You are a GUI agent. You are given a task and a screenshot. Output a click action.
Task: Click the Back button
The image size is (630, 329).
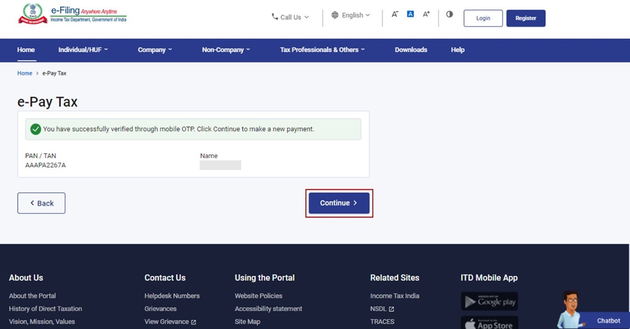(41, 203)
